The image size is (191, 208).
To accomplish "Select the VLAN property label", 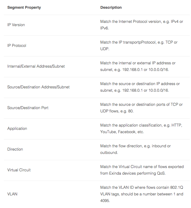I will tap(12, 194).
